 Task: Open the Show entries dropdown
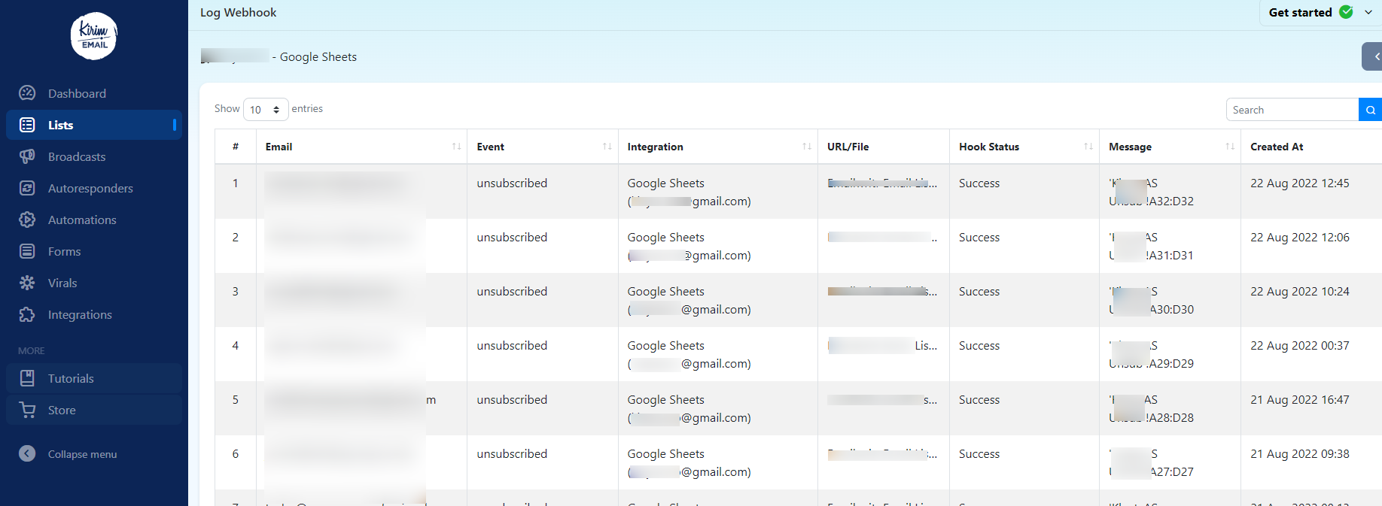click(266, 110)
